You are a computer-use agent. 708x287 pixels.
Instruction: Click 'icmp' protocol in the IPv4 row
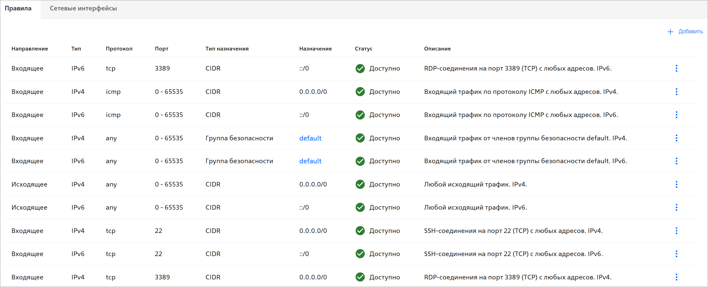[113, 92]
